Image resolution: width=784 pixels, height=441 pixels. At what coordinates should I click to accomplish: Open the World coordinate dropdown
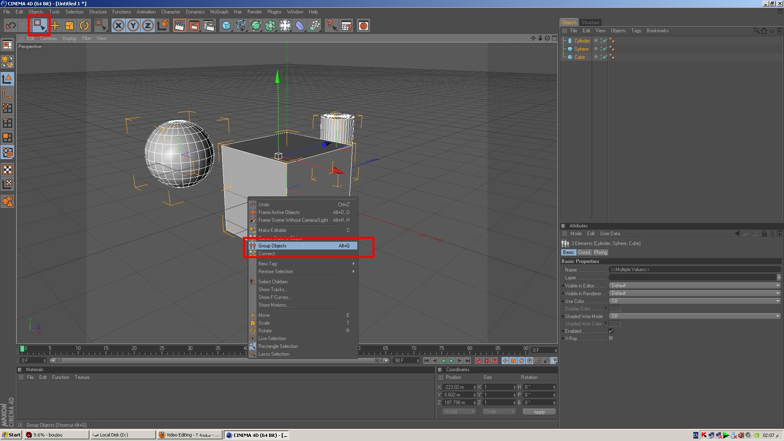[x=459, y=412]
